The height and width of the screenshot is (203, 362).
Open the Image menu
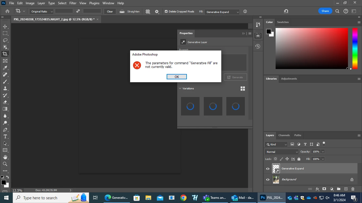[x=30, y=3]
